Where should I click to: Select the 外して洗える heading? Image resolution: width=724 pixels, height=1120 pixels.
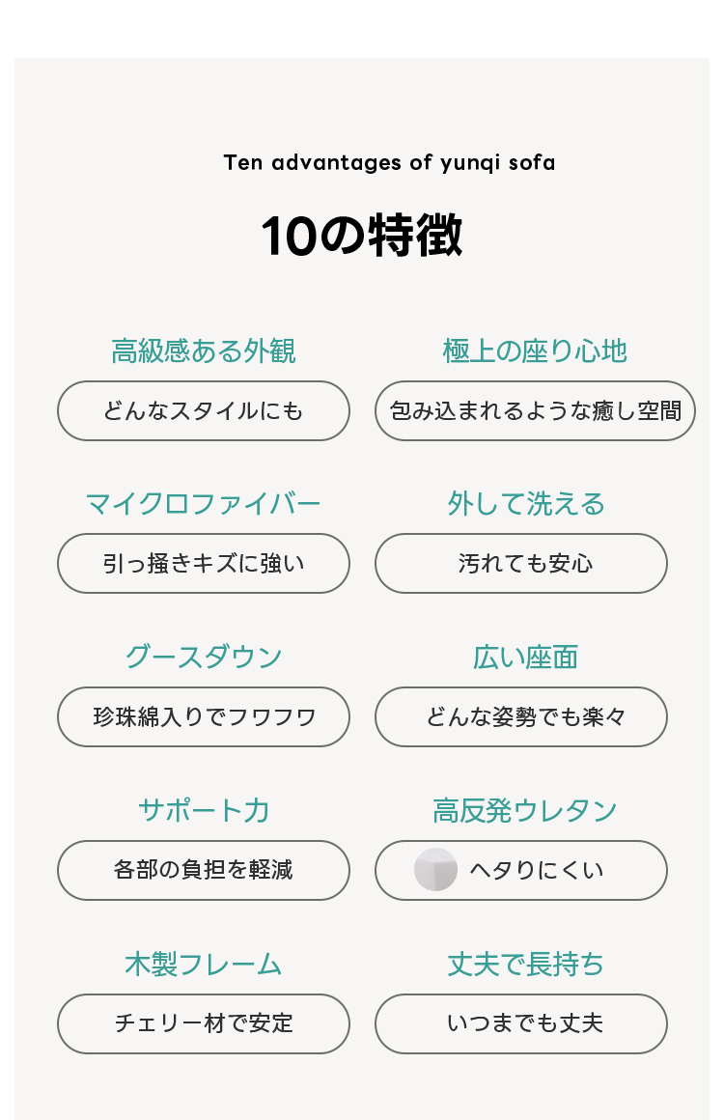526,504
